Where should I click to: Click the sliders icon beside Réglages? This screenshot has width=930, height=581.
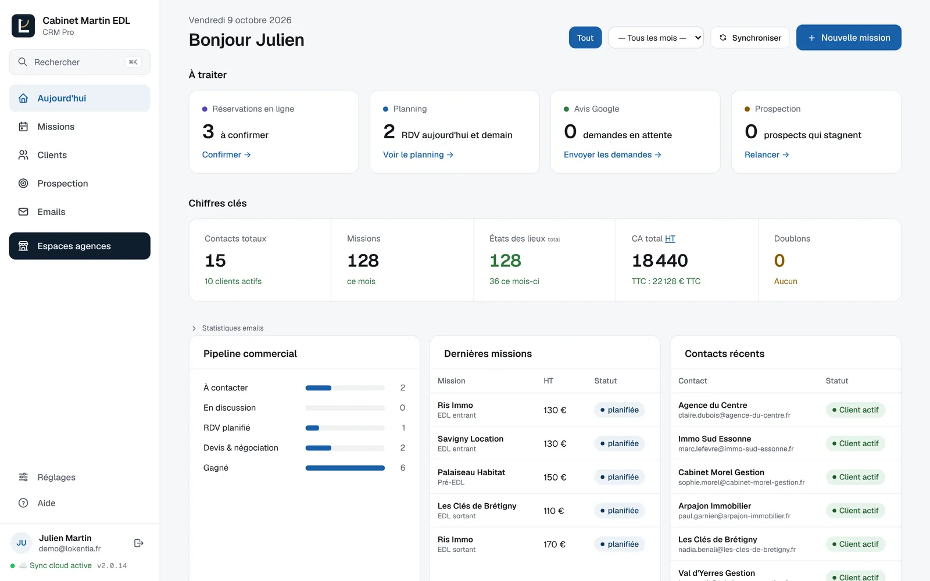pos(23,477)
